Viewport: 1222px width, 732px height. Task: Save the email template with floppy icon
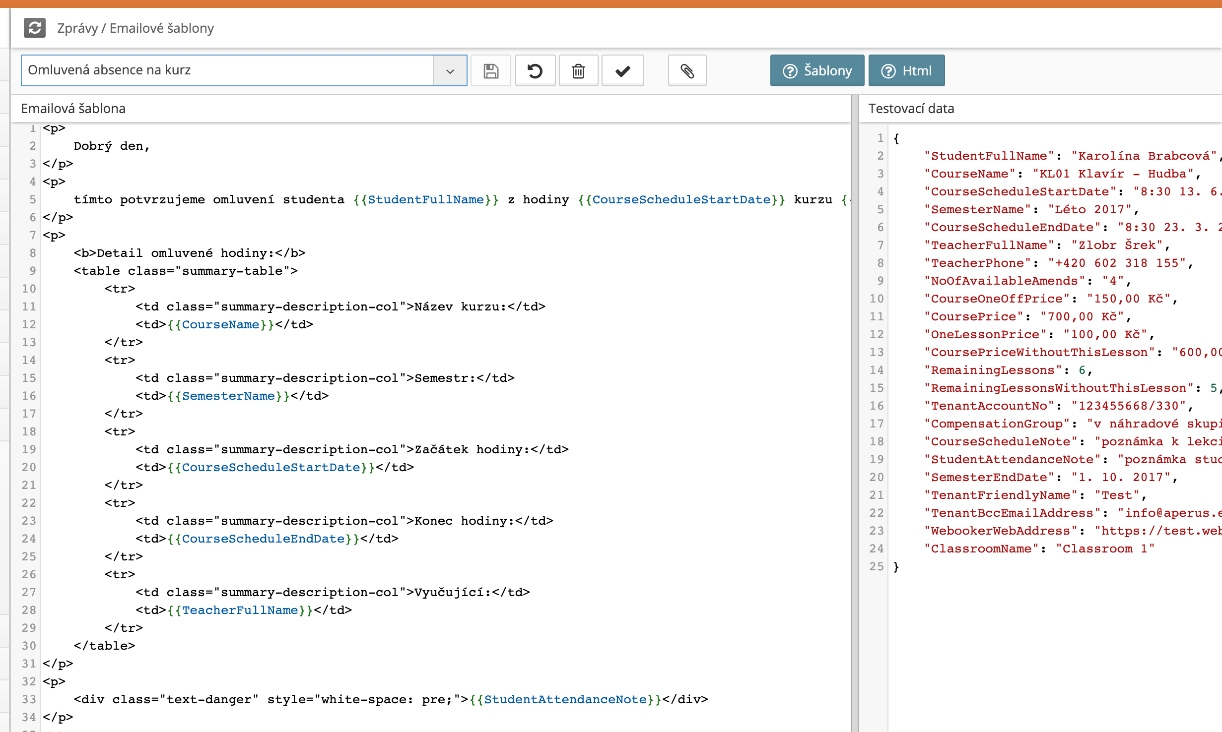[x=491, y=71]
